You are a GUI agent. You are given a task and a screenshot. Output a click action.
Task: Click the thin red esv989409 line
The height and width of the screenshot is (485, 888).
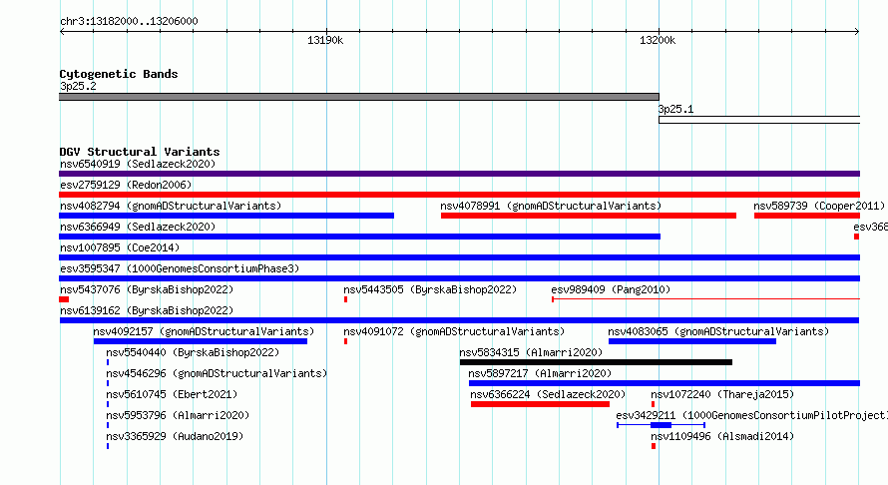[x=705, y=299]
